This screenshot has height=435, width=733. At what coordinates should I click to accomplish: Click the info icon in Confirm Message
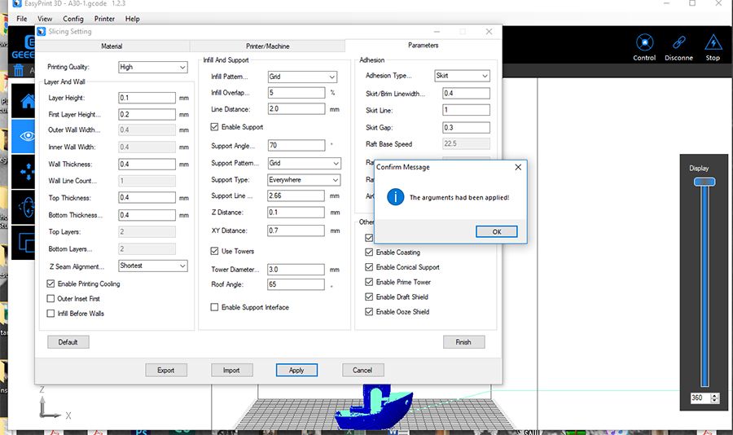pyautogui.click(x=396, y=197)
